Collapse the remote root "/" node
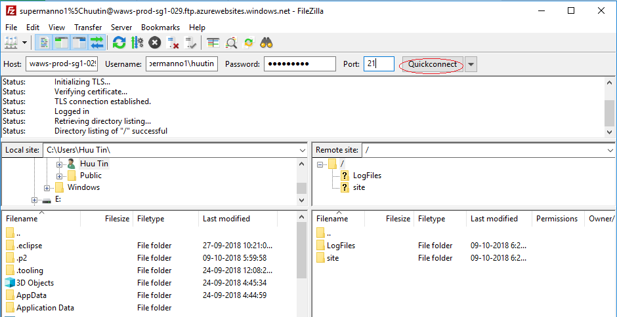 (320, 164)
